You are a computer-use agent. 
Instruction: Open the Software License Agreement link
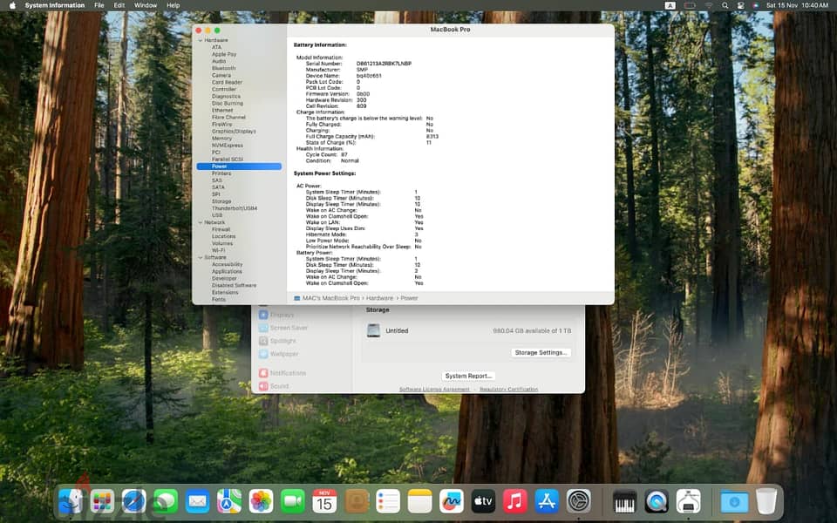pyautogui.click(x=434, y=389)
